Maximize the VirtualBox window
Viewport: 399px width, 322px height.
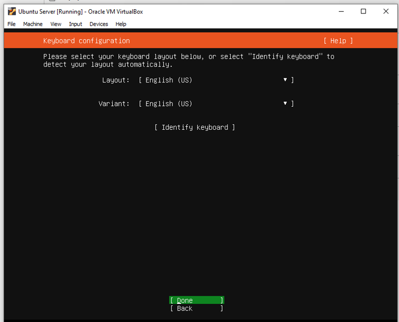coord(363,11)
